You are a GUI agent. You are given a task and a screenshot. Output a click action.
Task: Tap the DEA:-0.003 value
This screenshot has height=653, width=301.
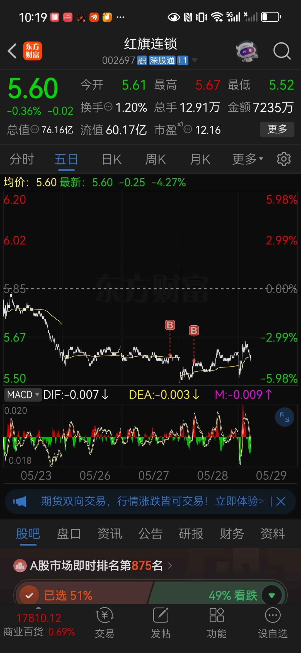(164, 395)
